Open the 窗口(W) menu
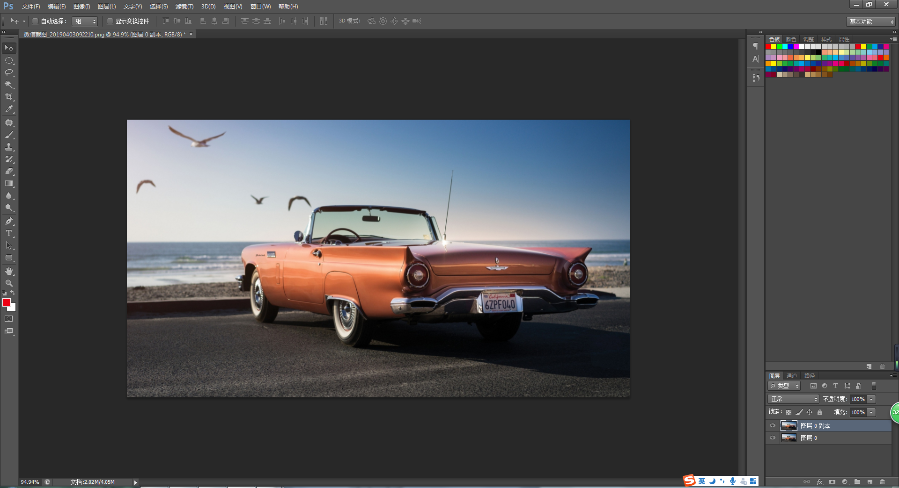The width and height of the screenshot is (899, 488). (260, 7)
